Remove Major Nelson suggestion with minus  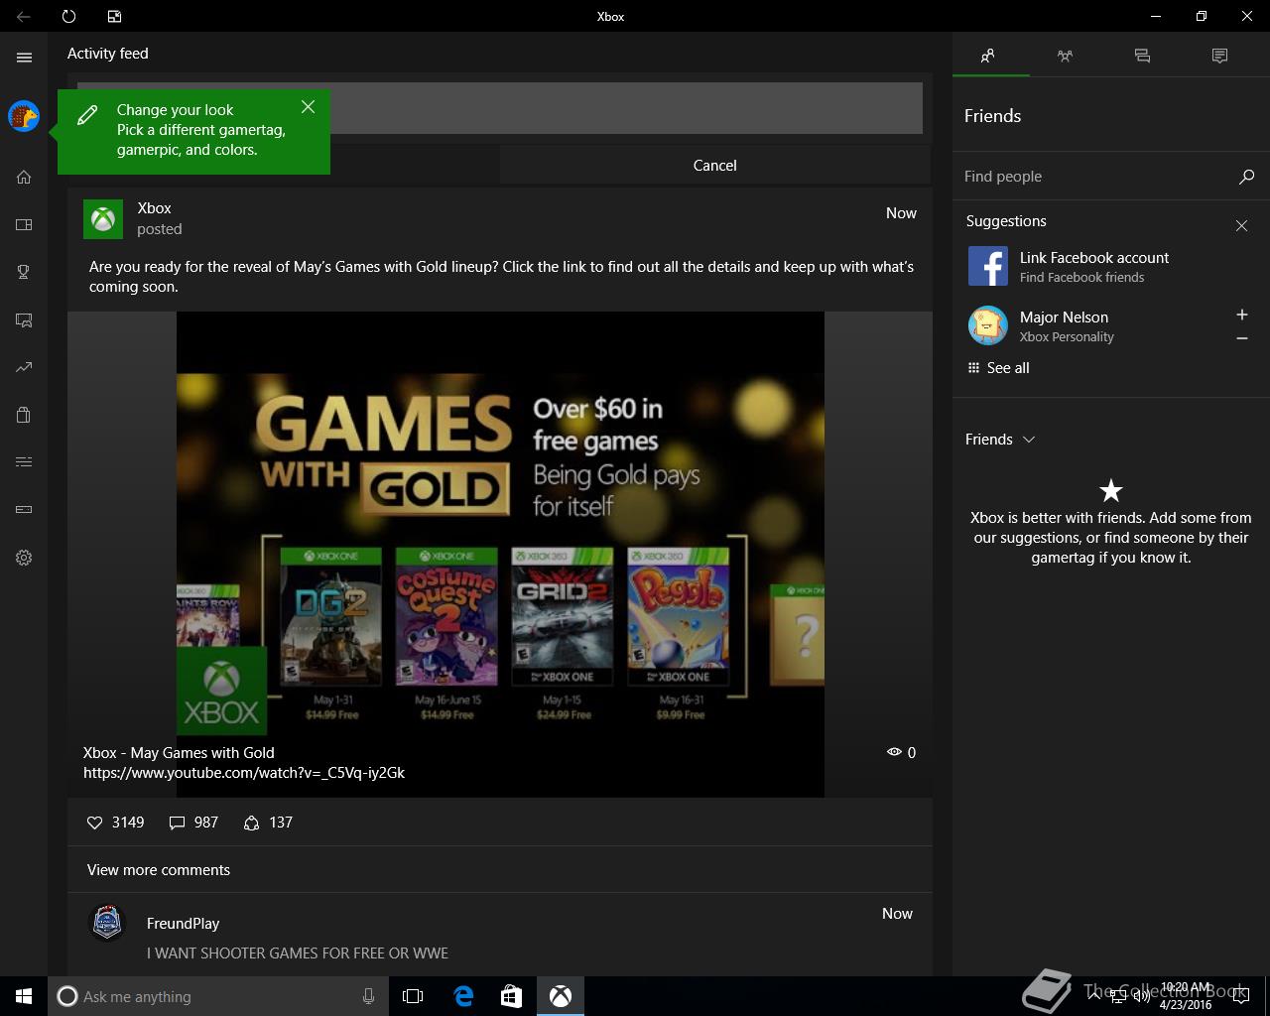click(x=1241, y=338)
